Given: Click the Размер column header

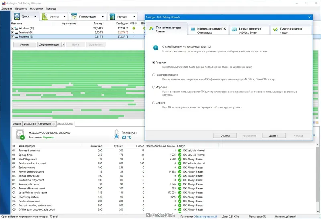Looking at the screenshot, I should click(98, 24).
